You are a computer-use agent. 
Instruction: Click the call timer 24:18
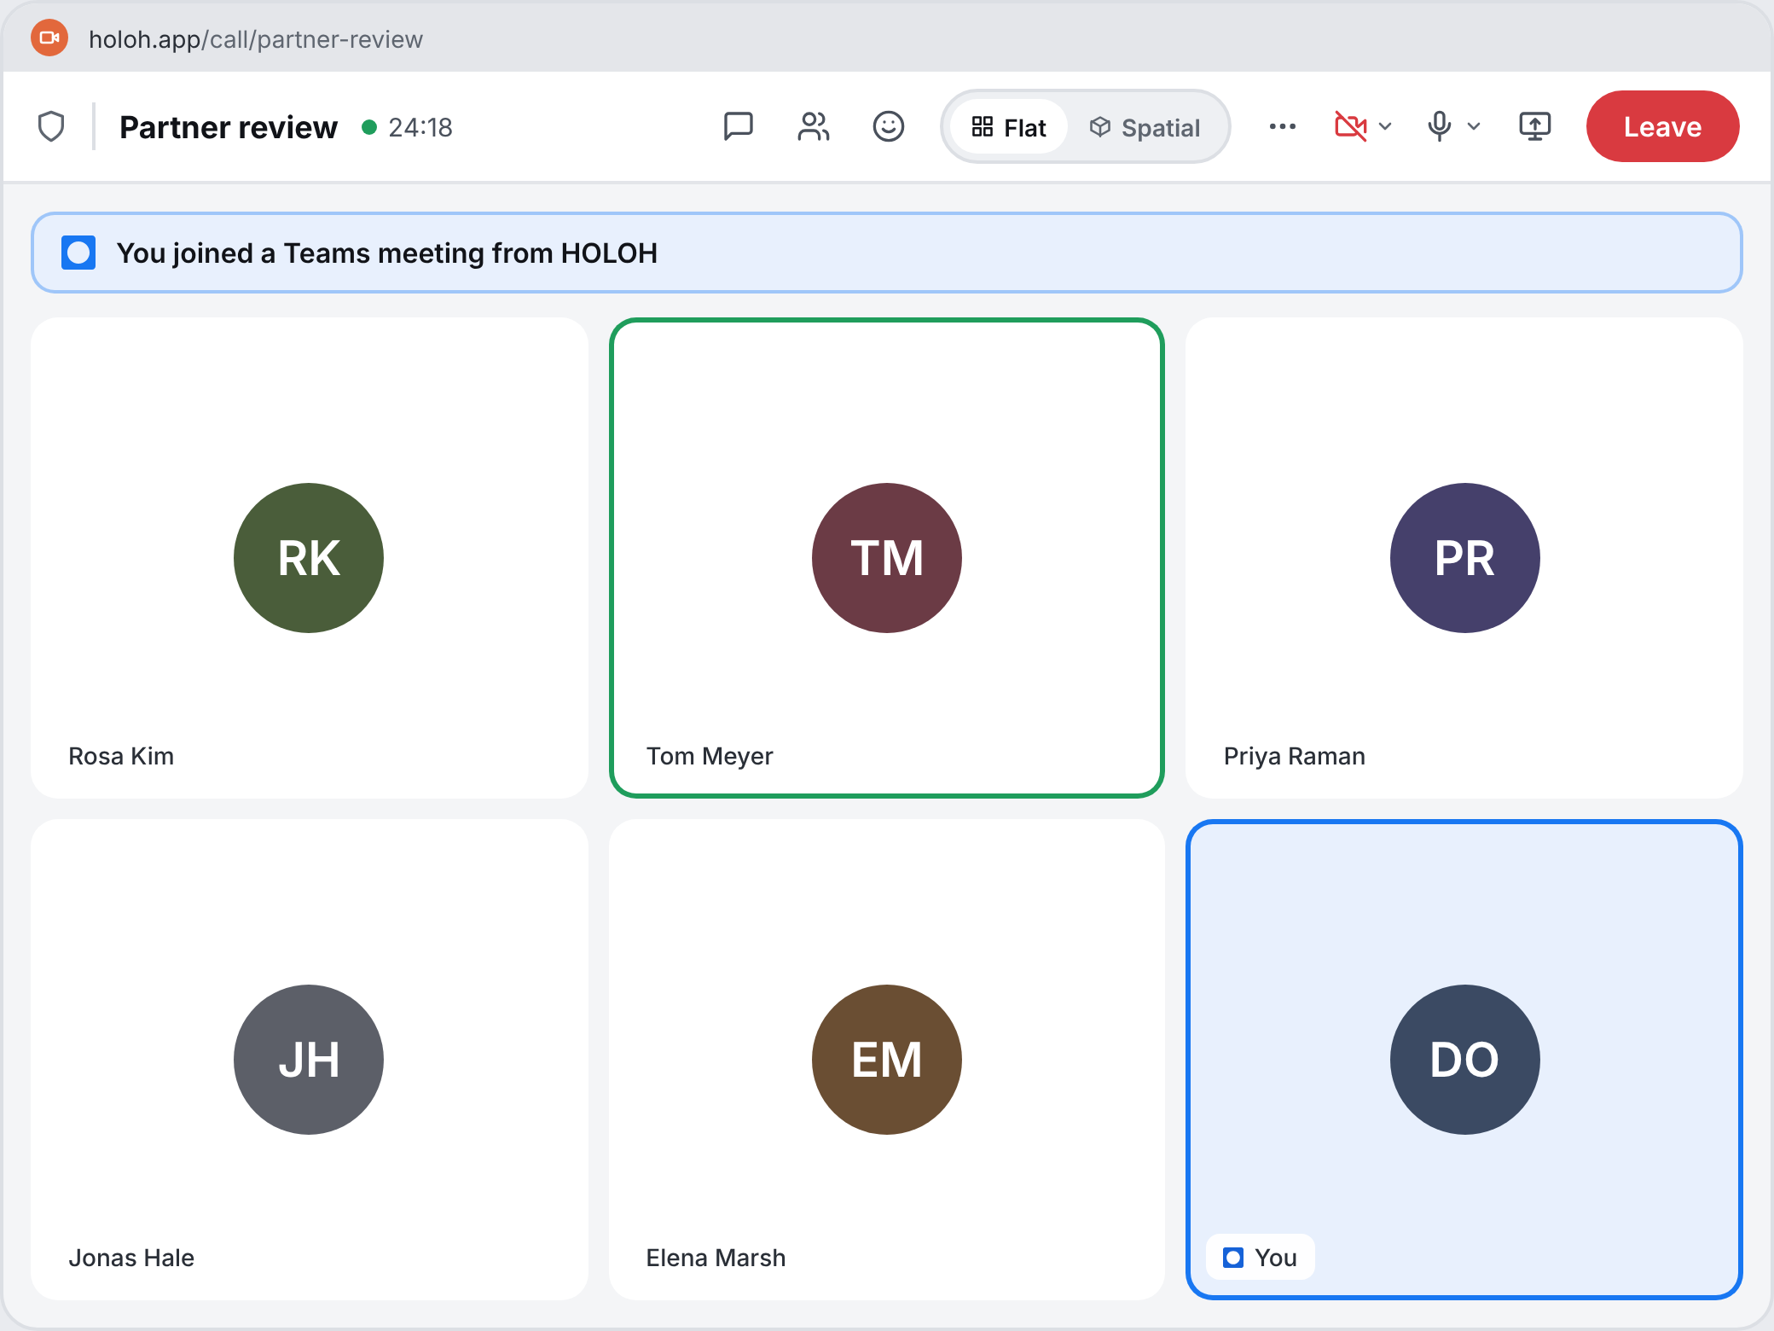click(420, 127)
